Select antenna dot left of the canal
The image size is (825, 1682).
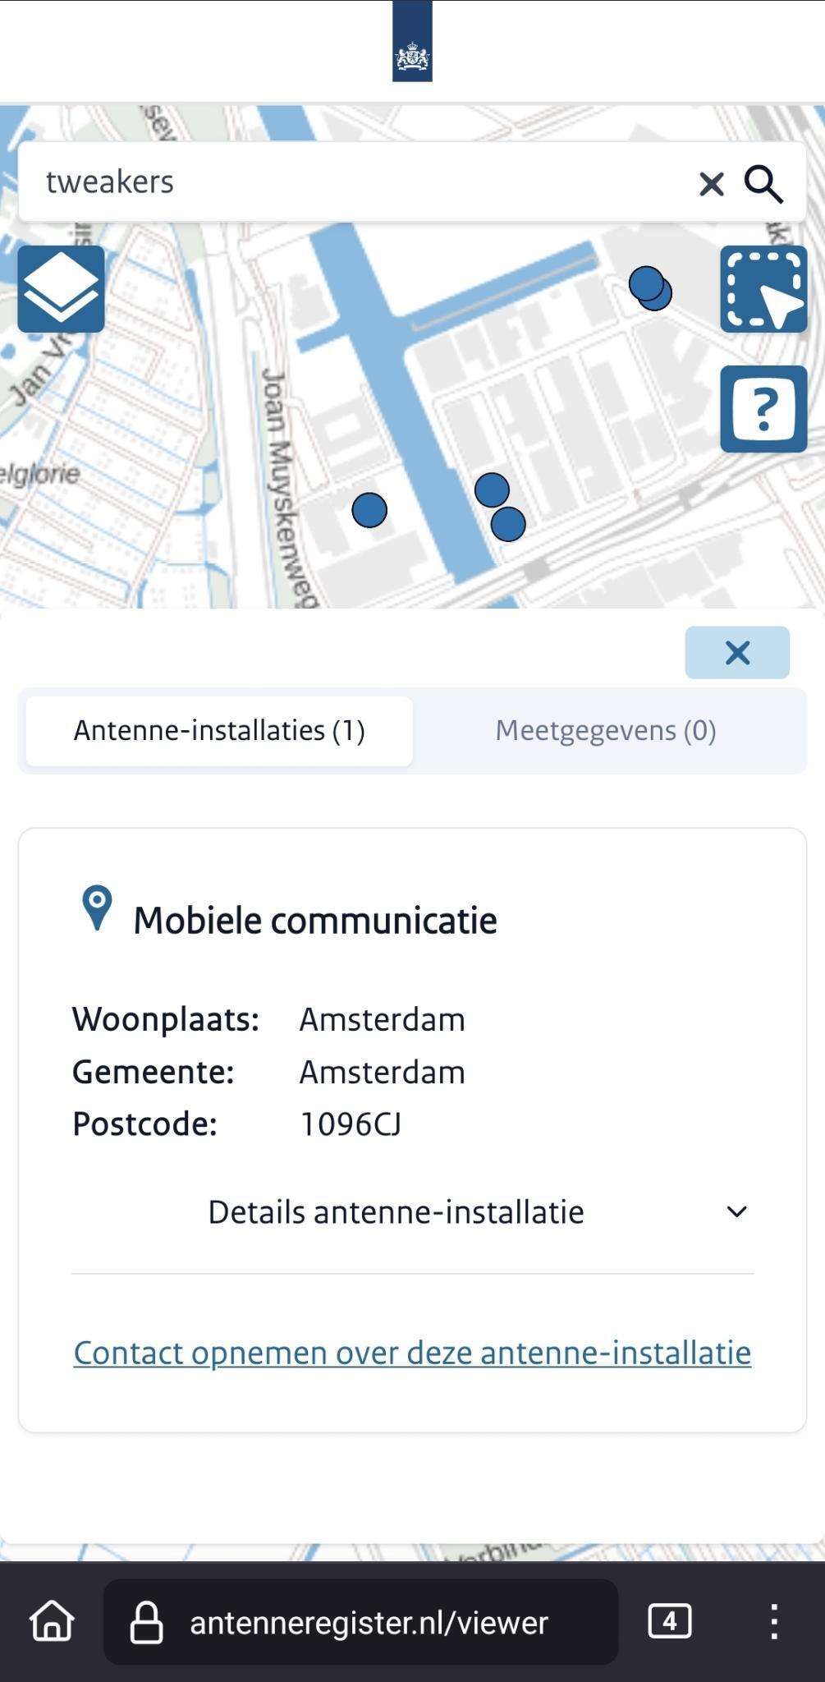[369, 510]
